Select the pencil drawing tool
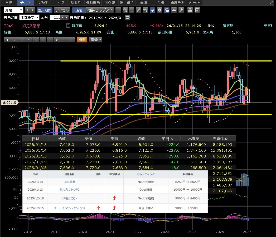The height and width of the screenshot is (237, 276). point(139,10)
